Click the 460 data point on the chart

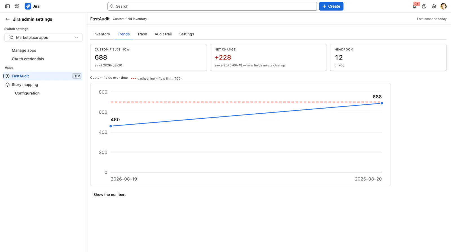[x=111, y=126]
